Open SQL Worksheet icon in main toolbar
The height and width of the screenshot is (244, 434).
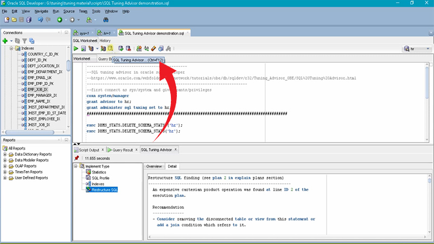[x=89, y=20]
